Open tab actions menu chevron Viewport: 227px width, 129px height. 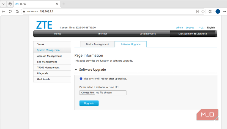pos(3,4)
